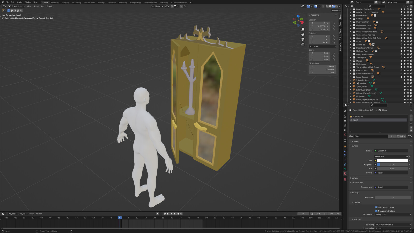Toggle proportional editing button
The width and height of the screenshot is (414, 233).
click(x=181, y=6)
